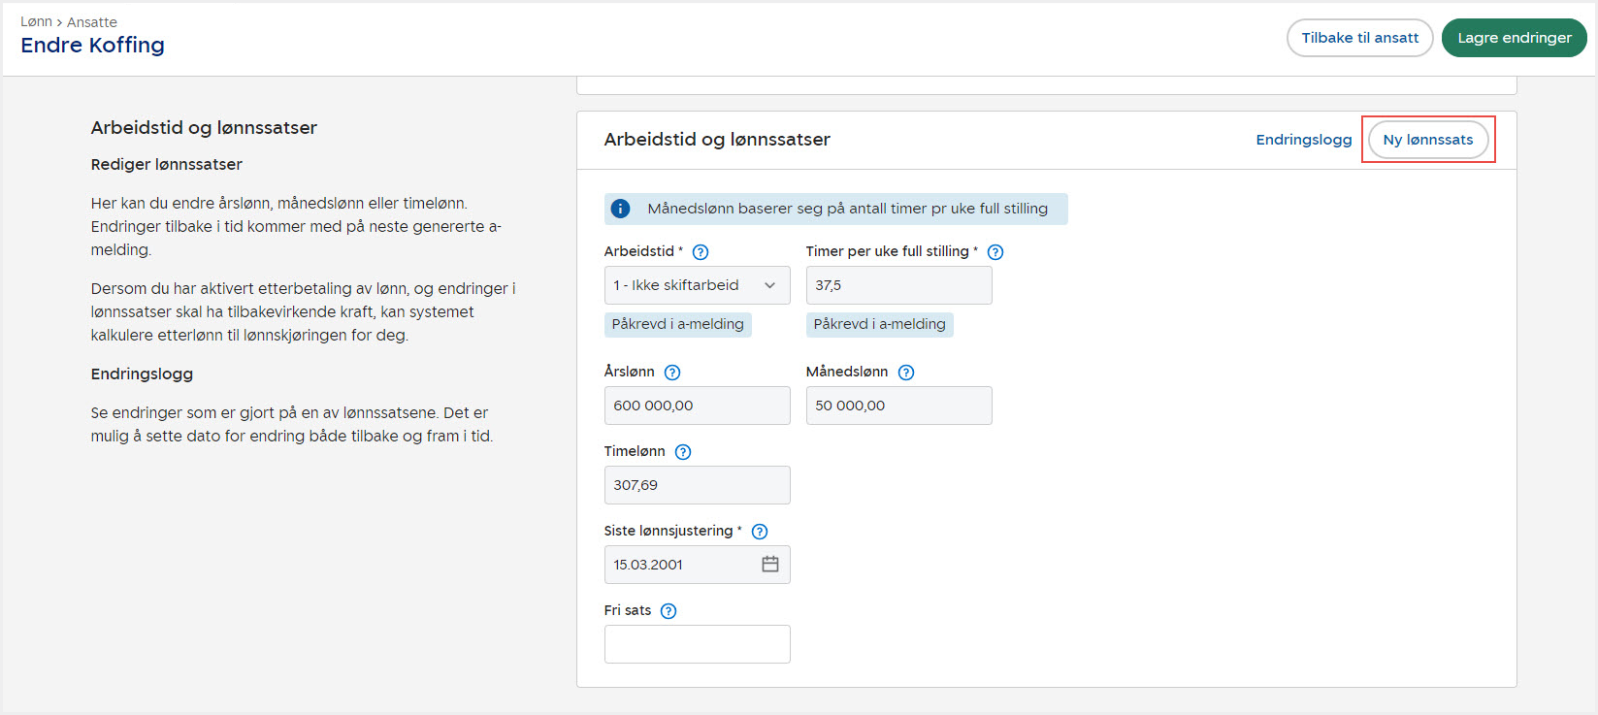Open help tooltip for Månedslønn
Image resolution: width=1598 pixels, height=715 pixels.
click(906, 373)
